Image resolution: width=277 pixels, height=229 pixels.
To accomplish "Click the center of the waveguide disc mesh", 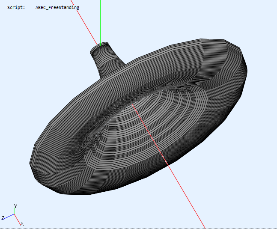I will click(x=138, y=117).
